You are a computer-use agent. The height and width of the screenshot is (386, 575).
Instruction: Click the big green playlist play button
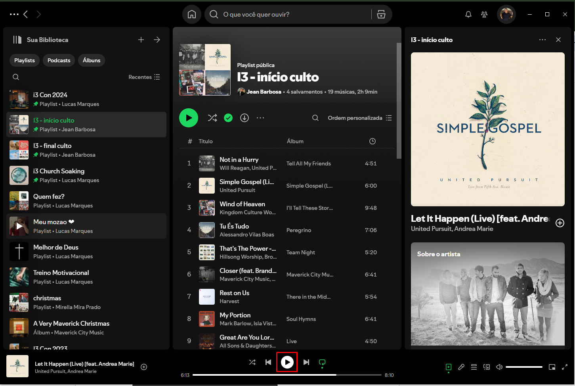click(x=189, y=118)
